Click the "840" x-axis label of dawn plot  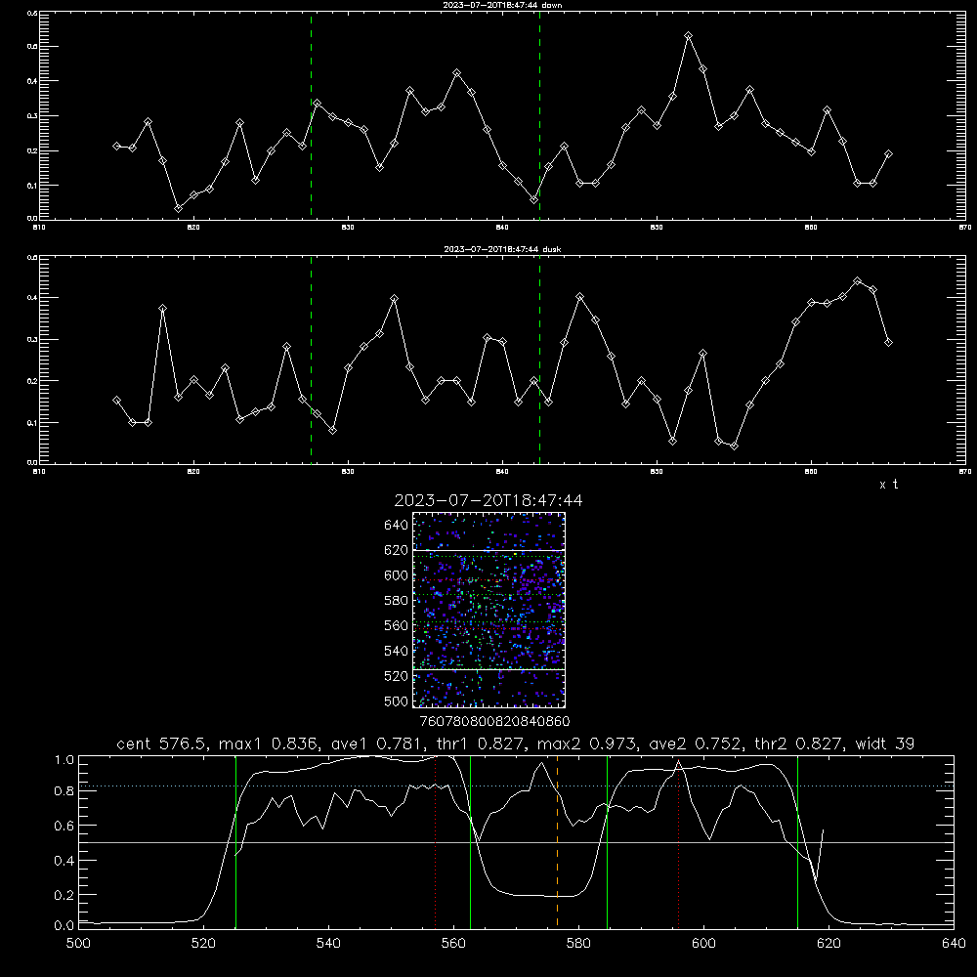[502, 228]
